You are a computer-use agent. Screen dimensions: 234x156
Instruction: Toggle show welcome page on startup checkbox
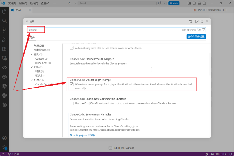(x=110, y=148)
